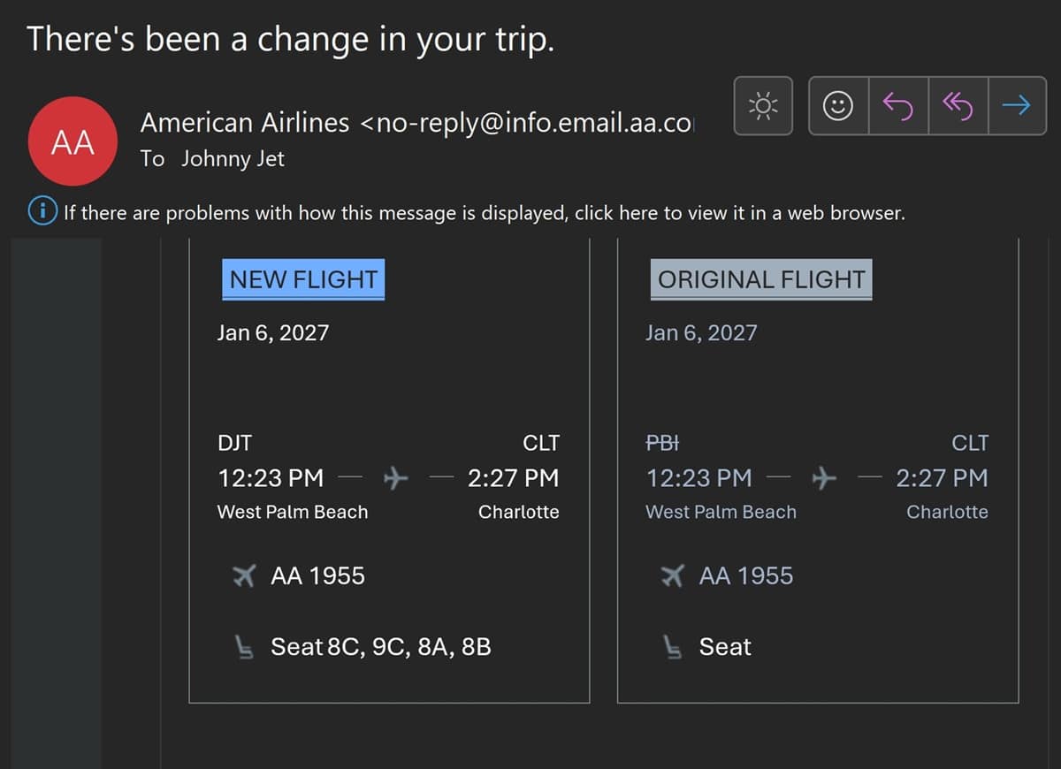Click the recipient name Johnny Jet

[x=233, y=159]
